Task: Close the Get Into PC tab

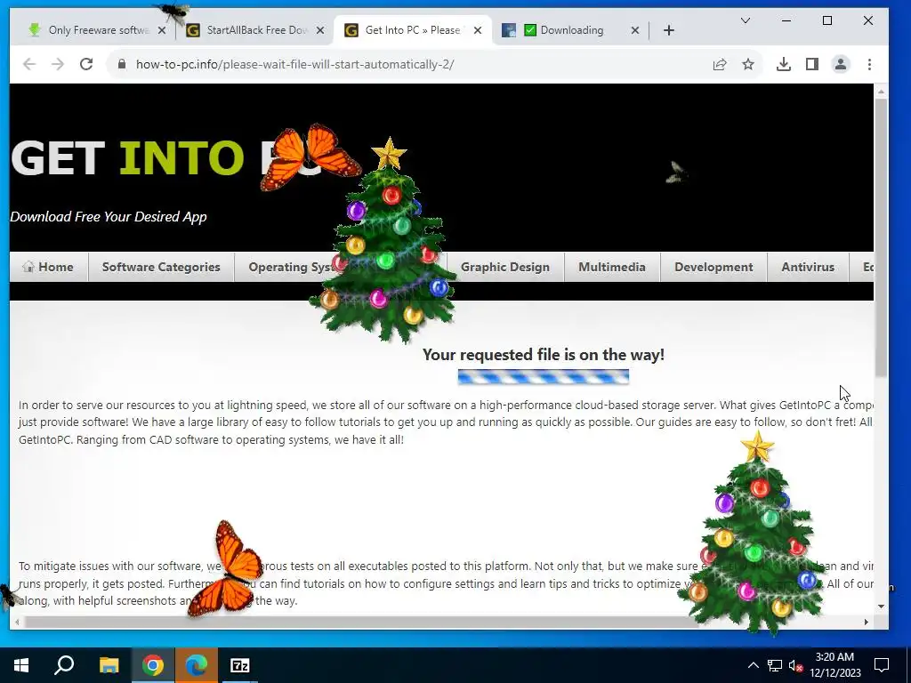Action: click(x=478, y=30)
